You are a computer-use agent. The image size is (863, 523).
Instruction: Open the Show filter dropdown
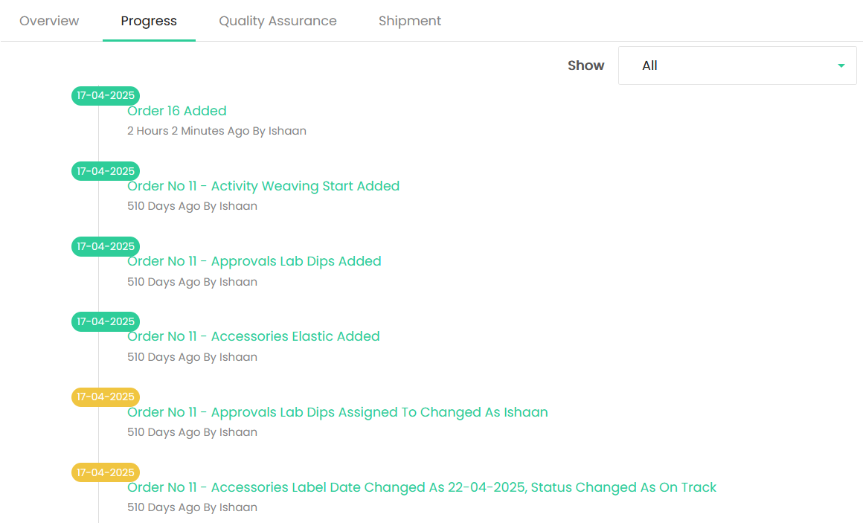(737, 65)
